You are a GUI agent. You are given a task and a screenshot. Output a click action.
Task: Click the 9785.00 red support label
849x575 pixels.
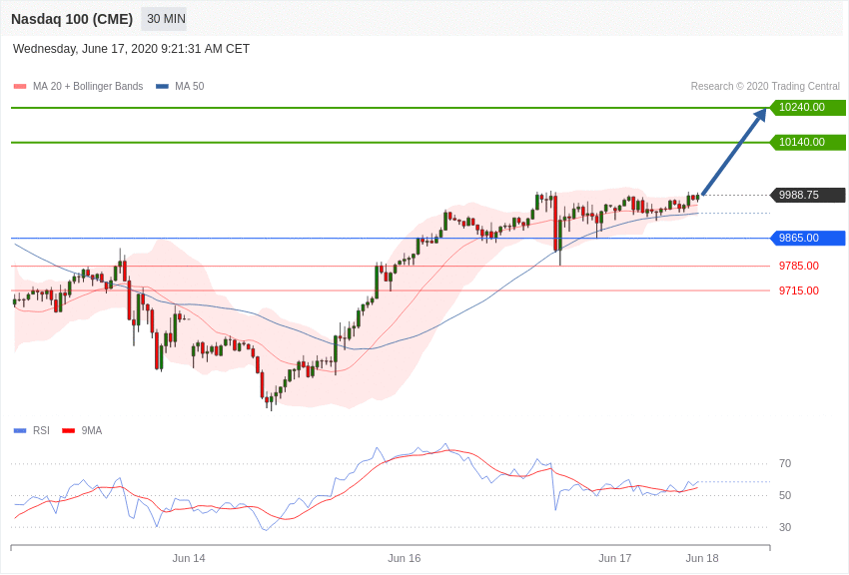coord(799,266)
